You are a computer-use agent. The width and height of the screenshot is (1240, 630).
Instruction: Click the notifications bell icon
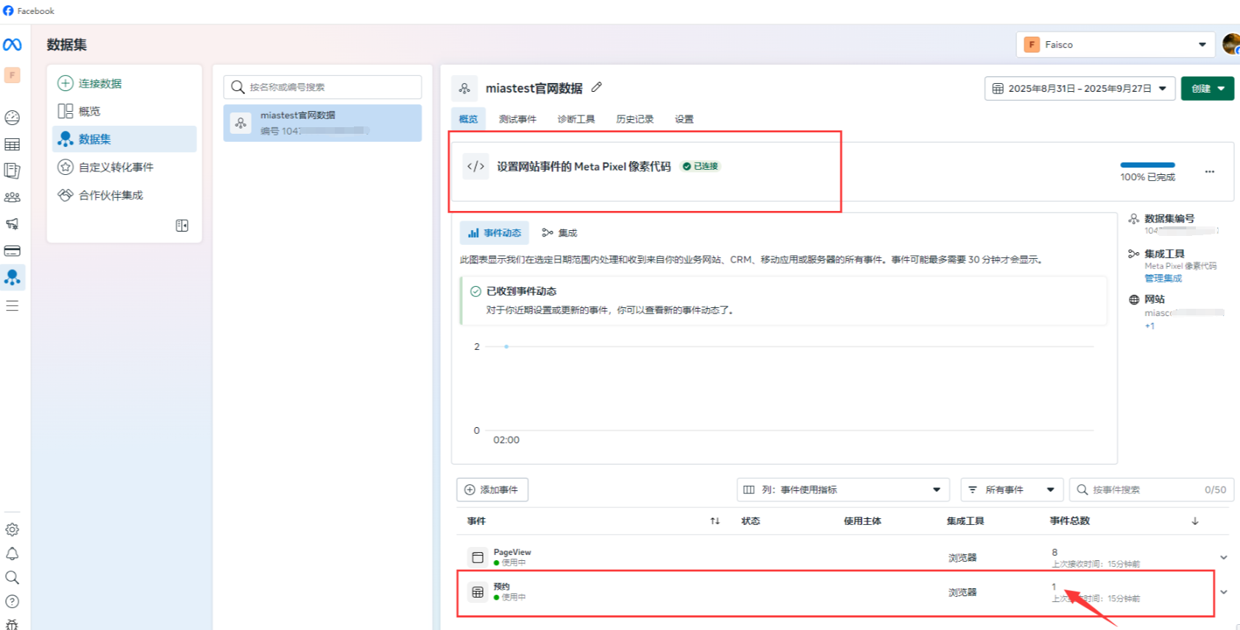(x=13, y=554)
